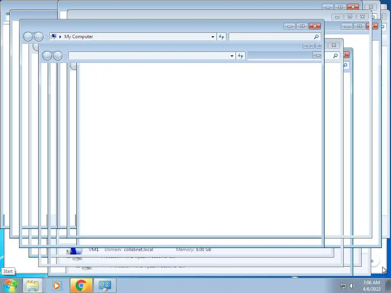Open the Control Panel taskbar item
Viewport: 391px width, 293px height.
click(105, 285)
